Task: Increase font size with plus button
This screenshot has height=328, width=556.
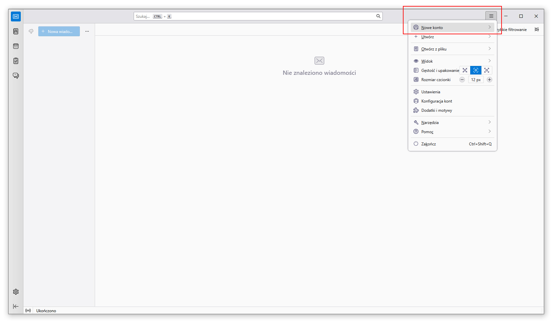Action: click(x=490, y=80)
